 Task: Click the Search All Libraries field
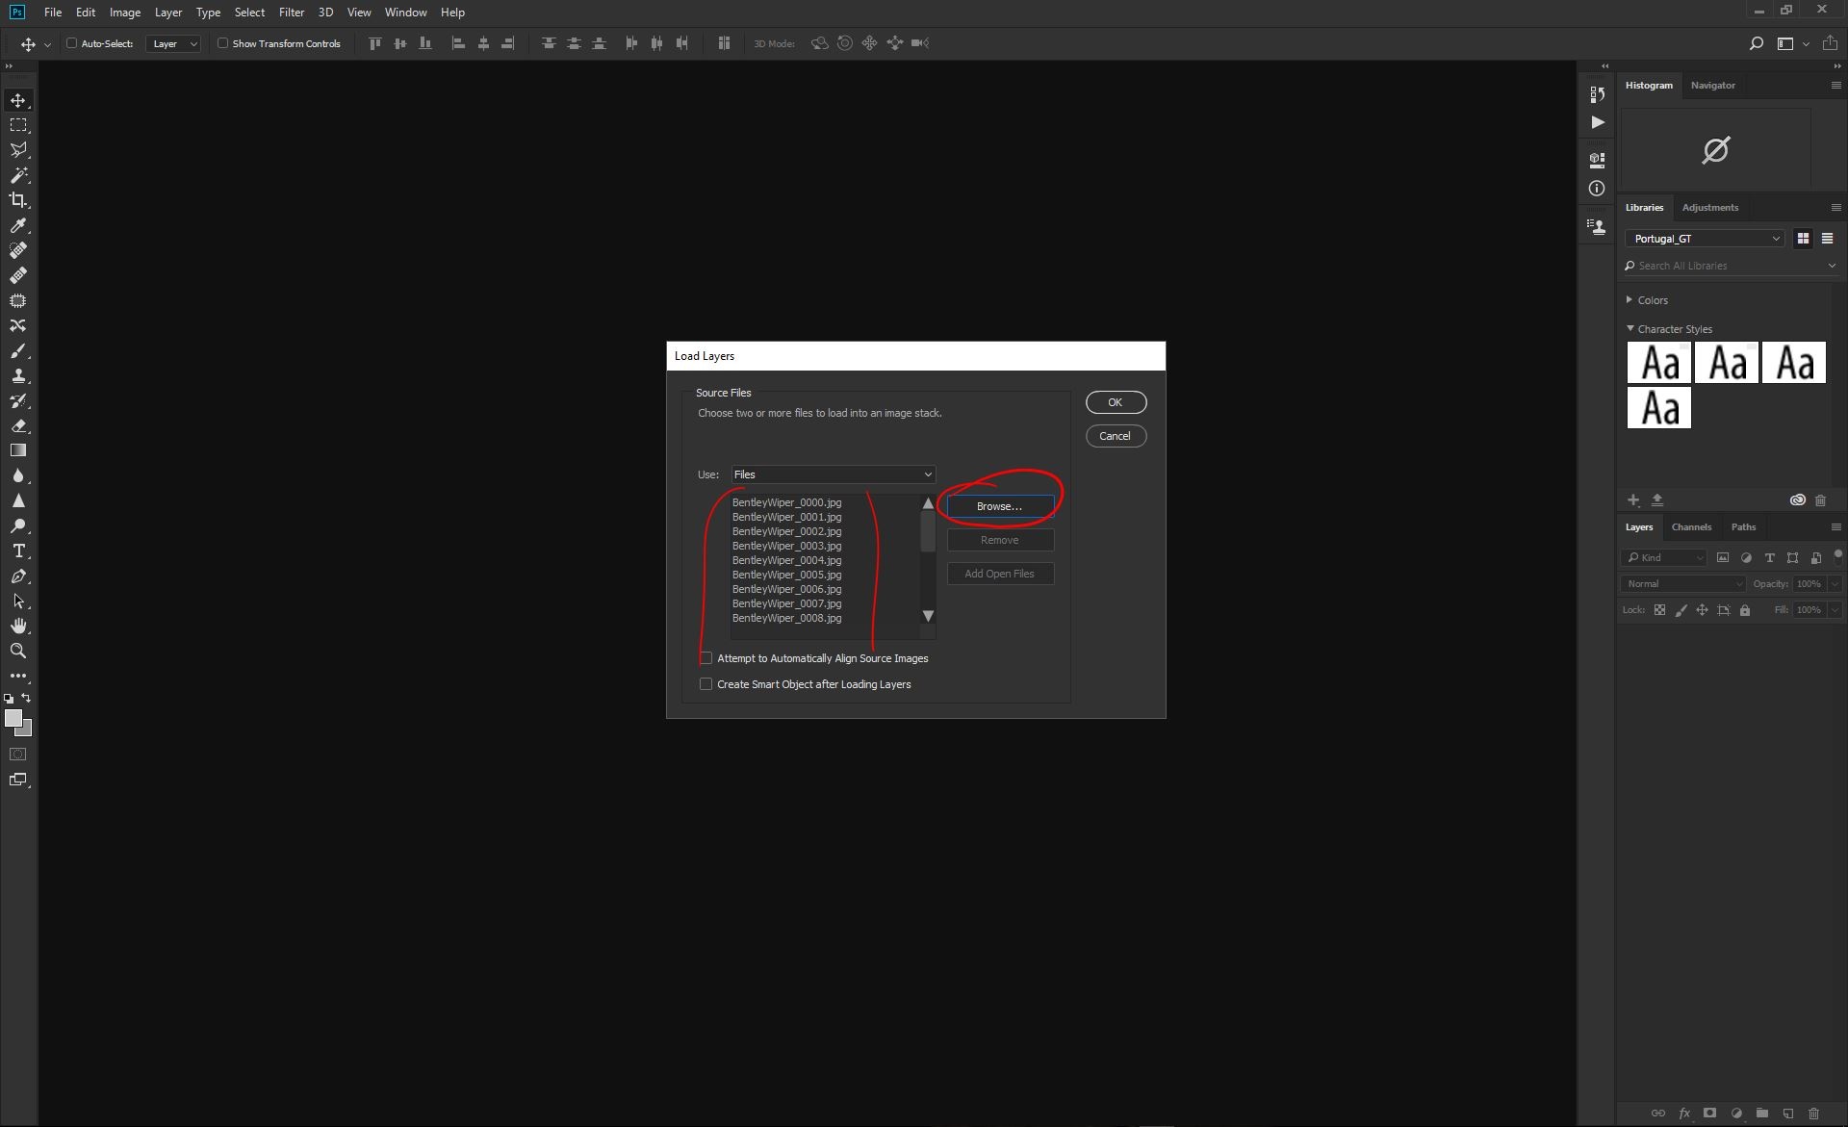tap(1730, 266)
